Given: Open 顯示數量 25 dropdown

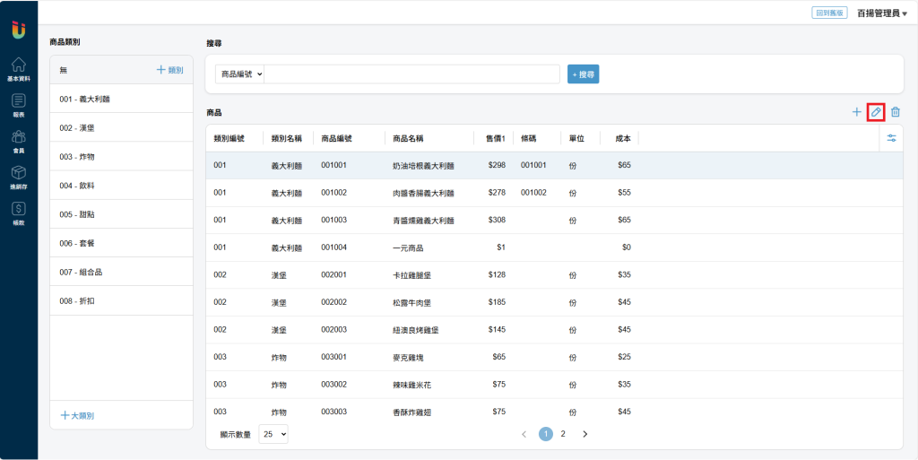Looking at the screenshot, I should tap(273, 434).
